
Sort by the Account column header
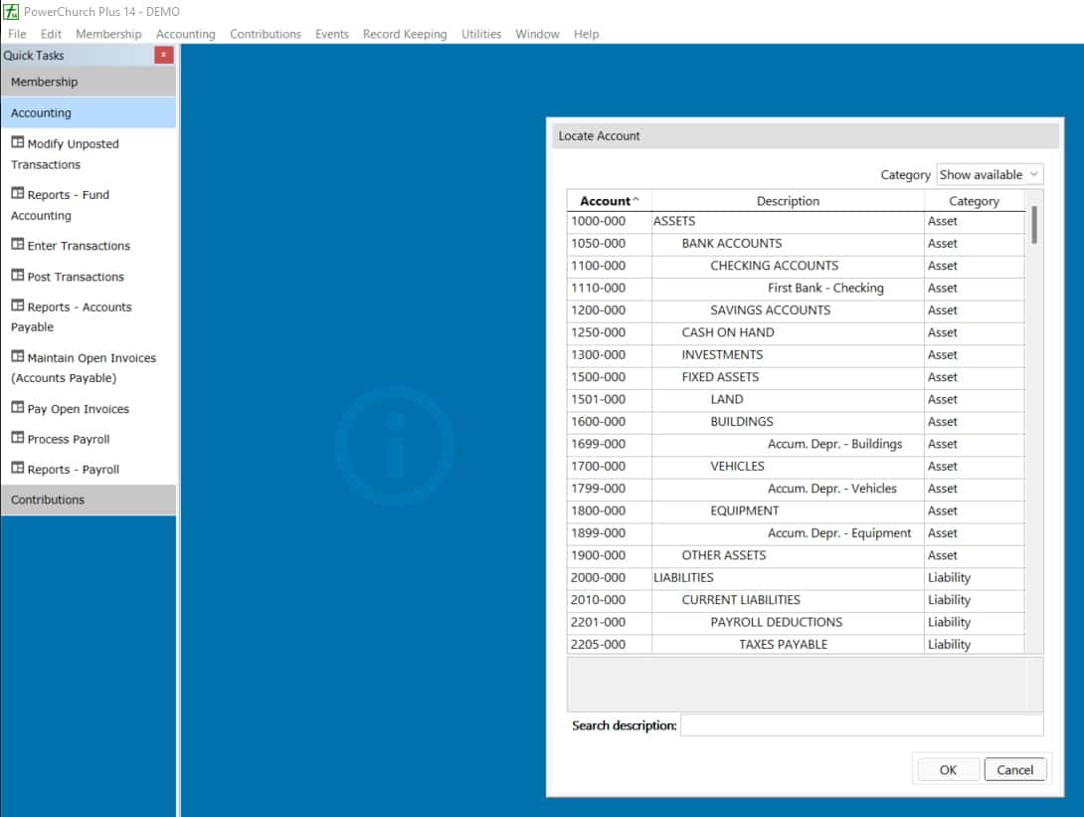click(608, 201)
